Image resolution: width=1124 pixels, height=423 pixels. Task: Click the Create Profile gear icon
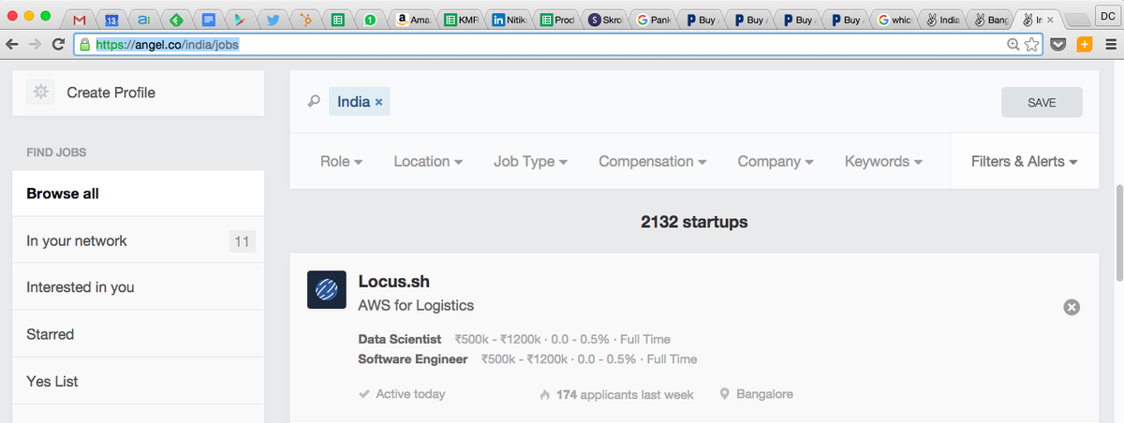click(40, 93)
